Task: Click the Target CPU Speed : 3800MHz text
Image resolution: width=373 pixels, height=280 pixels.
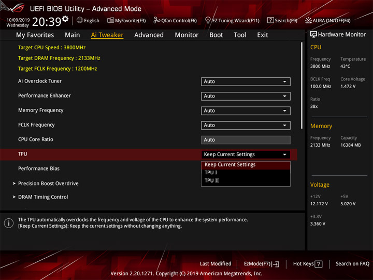Action: 52,48
